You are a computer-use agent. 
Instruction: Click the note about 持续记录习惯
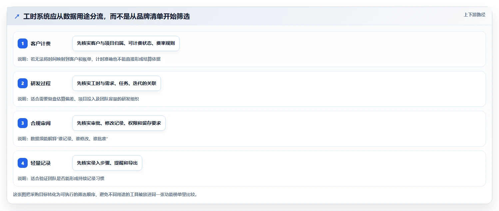click(x=61, y=178)
